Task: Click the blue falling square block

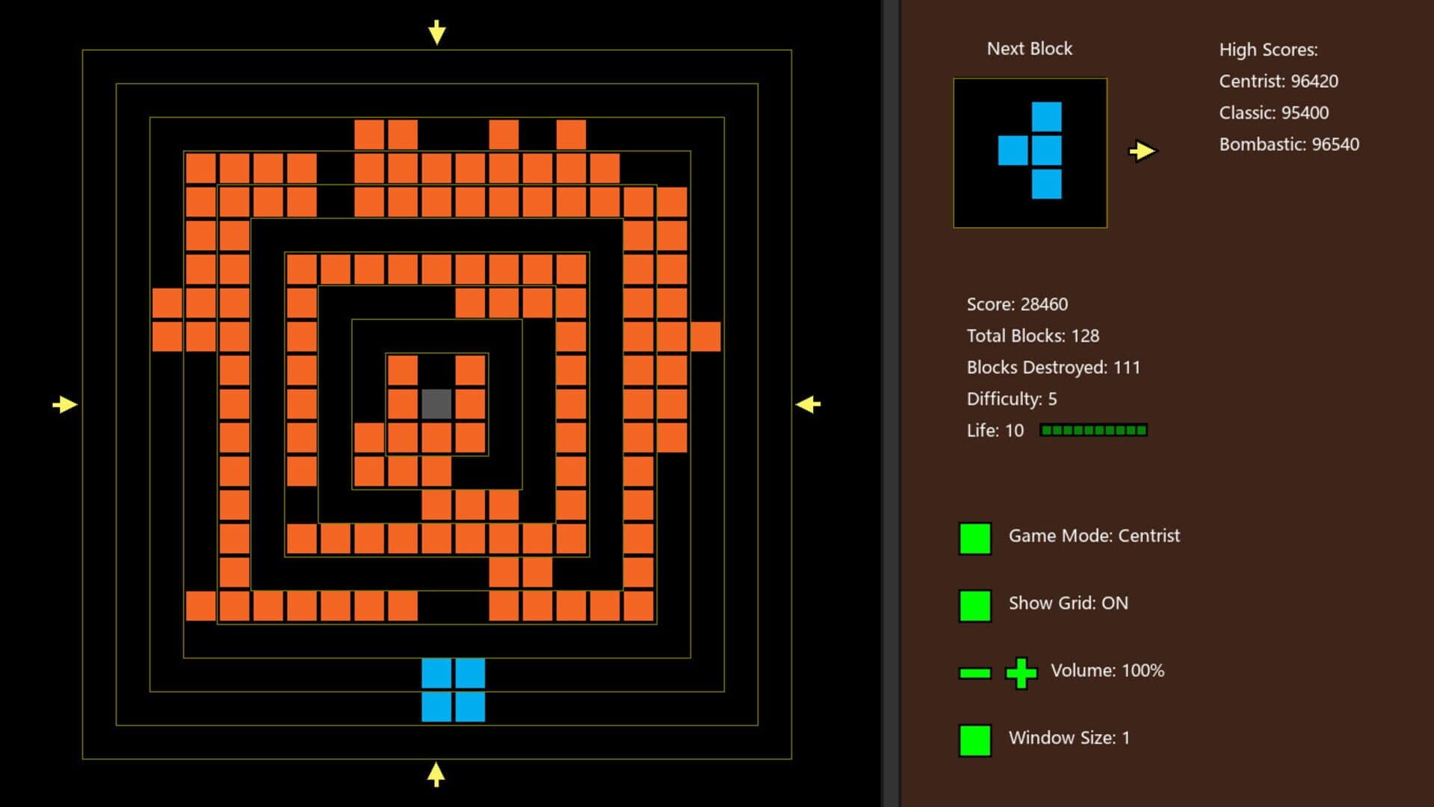Action: click(x=453, y=690)
